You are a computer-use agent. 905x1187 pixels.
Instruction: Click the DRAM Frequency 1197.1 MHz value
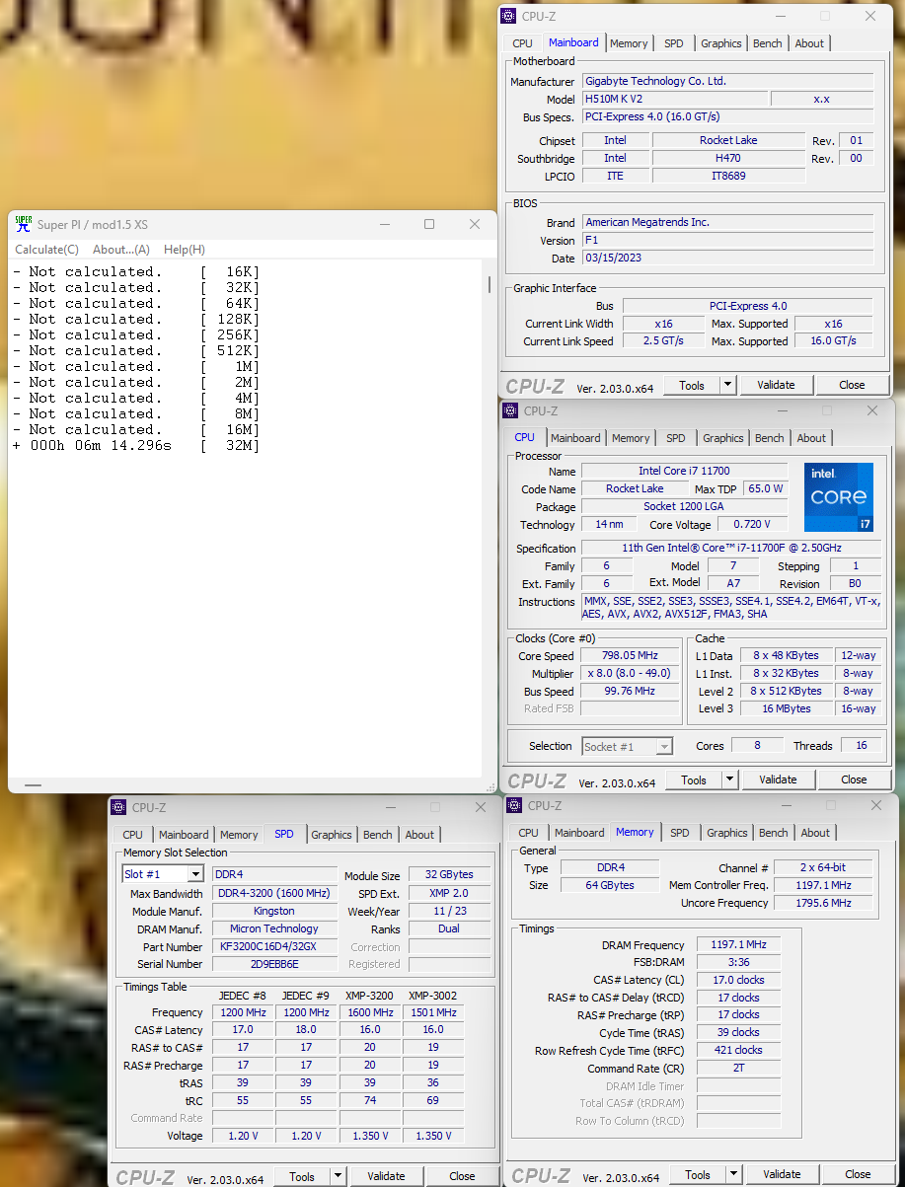click(x=738, y=944)
